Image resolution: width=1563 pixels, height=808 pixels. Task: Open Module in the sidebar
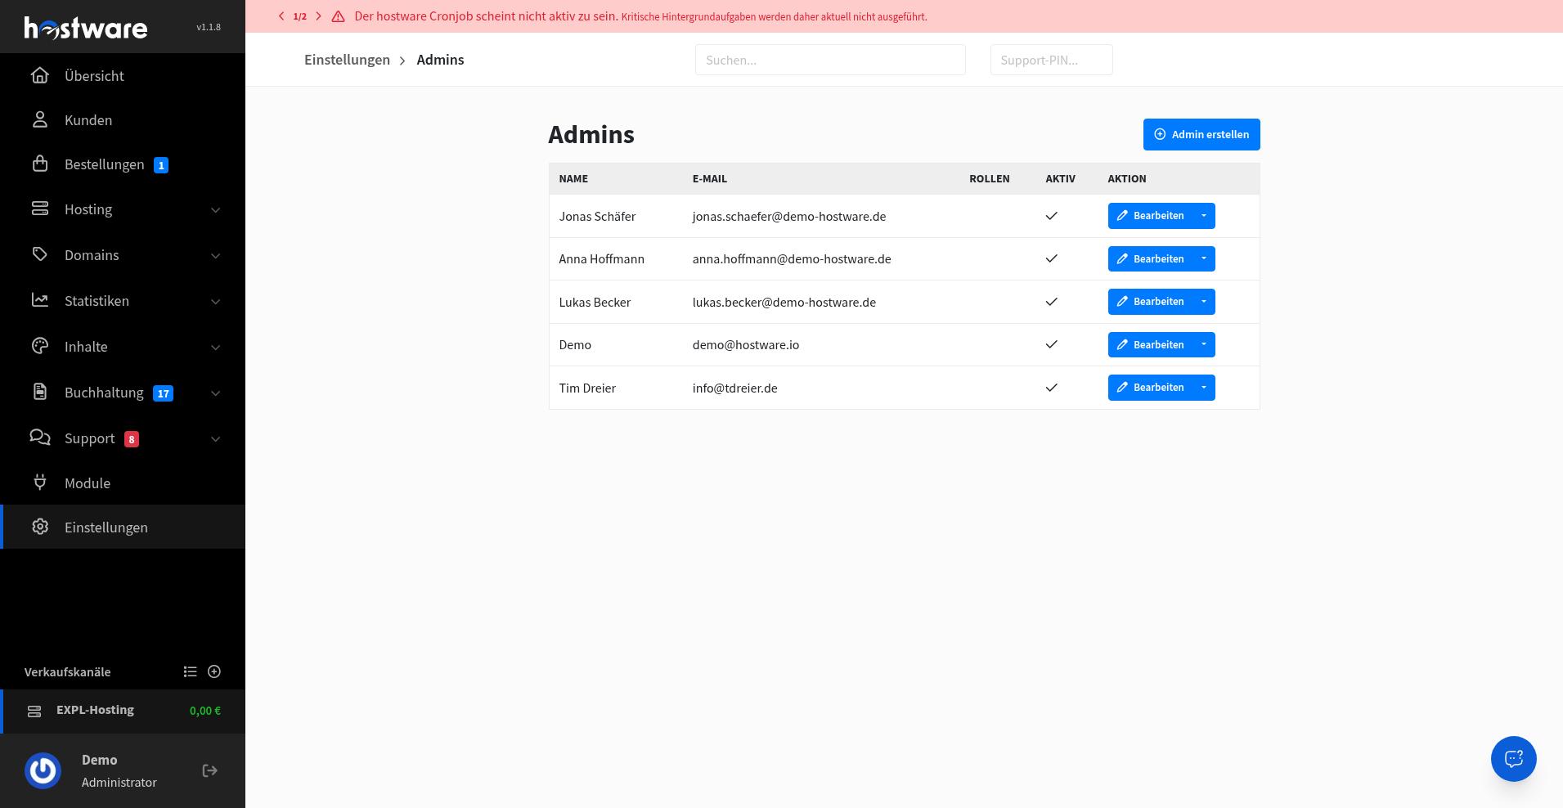click(x=123, y=483)
